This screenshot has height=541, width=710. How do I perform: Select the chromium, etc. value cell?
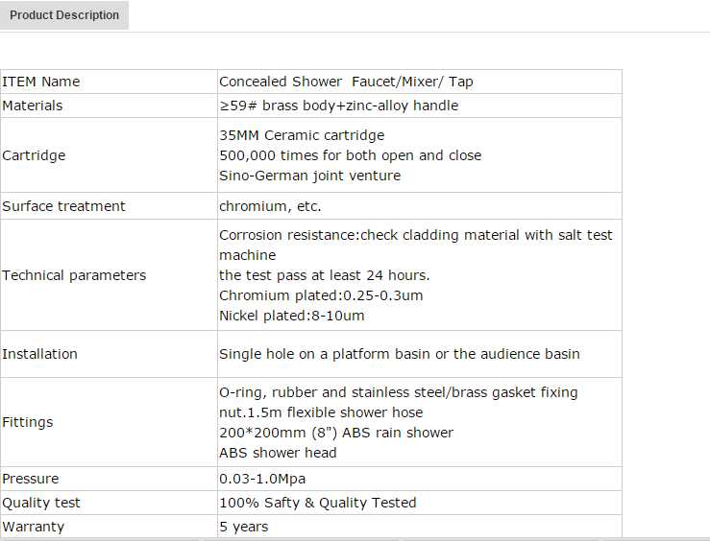pos(270,206)
